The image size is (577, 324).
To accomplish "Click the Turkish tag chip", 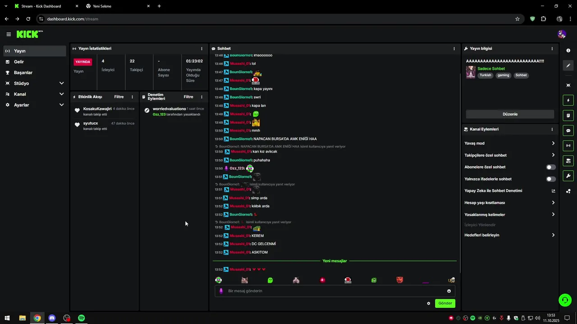I will [485, 75].
